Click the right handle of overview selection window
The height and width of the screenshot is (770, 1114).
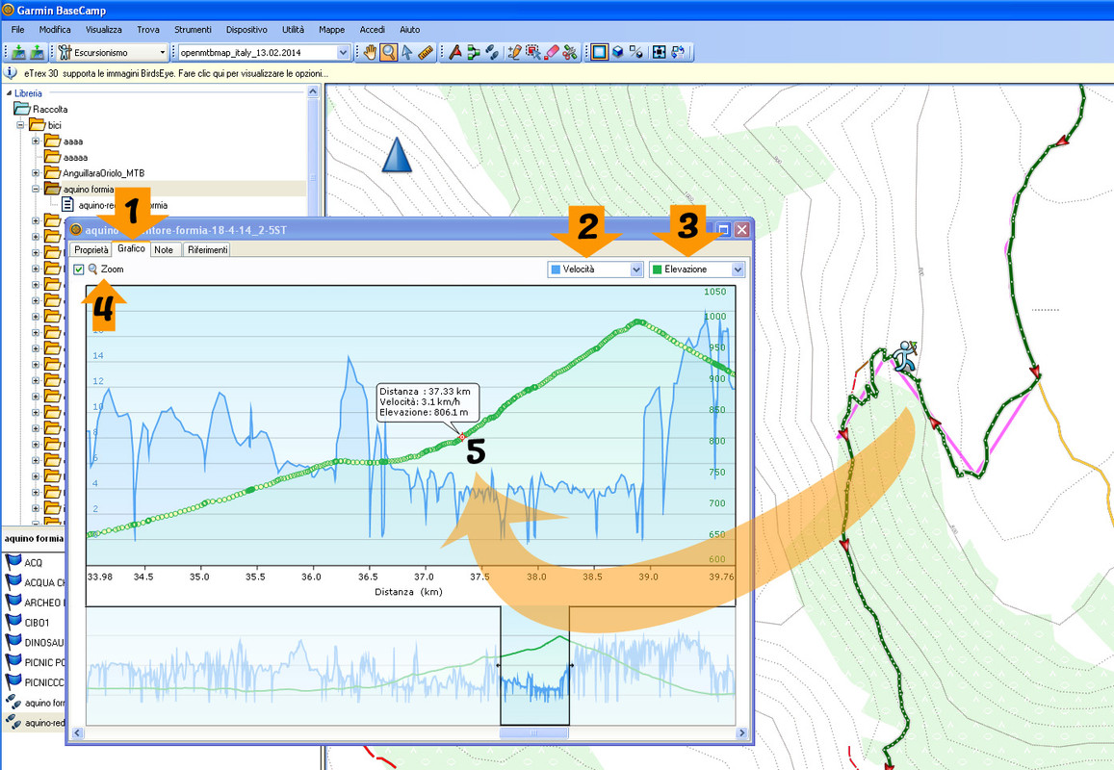pyautogui.click(x=571, y=666)
